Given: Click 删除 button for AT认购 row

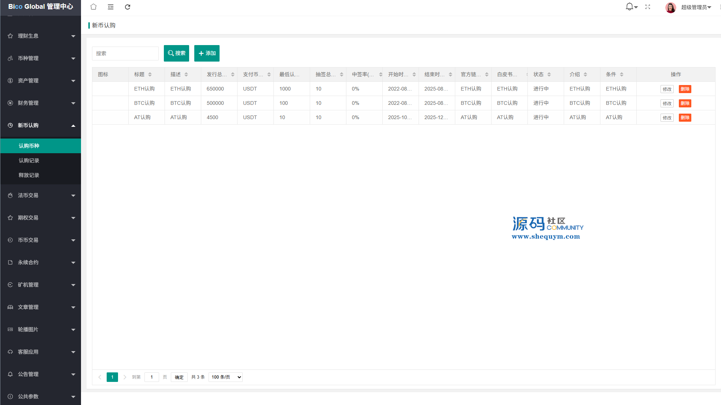Looking at the screenshot, I should pyautogui.click(x=685, y=118).
